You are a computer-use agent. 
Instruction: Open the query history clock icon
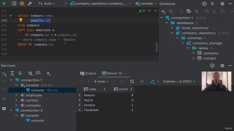pyautogui.click(x=14, y=3)
